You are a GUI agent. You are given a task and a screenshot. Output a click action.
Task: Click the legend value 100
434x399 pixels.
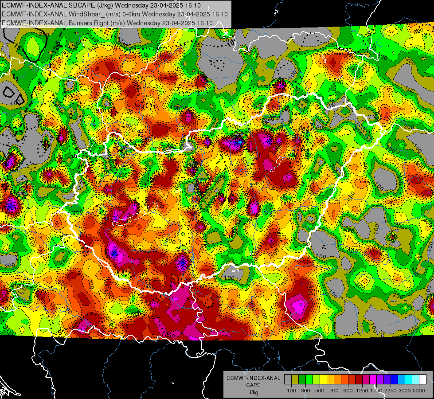[291, 391]
